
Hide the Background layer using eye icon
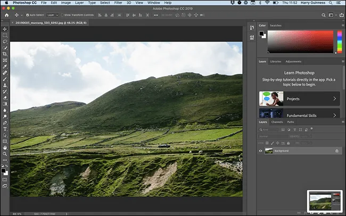[x=261, y=151]
